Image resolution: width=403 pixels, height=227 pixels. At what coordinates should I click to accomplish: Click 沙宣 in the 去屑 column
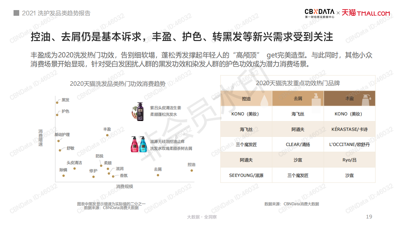click(298, 160)
